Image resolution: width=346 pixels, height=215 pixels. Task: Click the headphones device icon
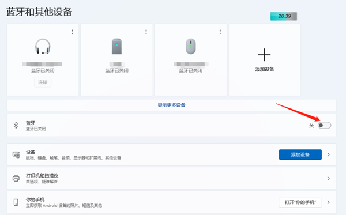click(43, 46)
